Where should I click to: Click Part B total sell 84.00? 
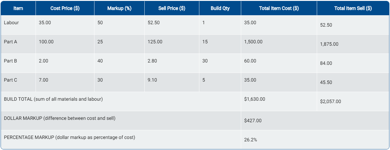(326, 63)
